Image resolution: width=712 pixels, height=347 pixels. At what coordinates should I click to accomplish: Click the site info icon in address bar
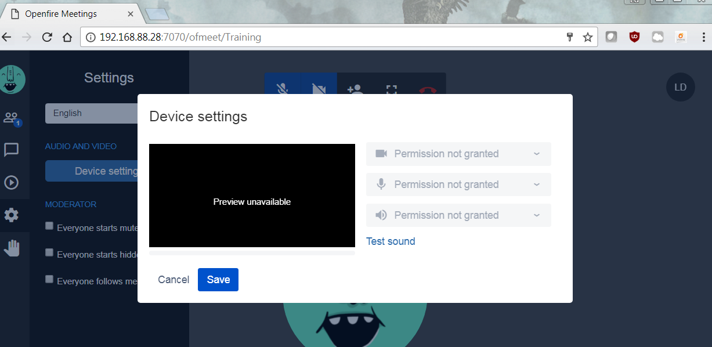90,37
